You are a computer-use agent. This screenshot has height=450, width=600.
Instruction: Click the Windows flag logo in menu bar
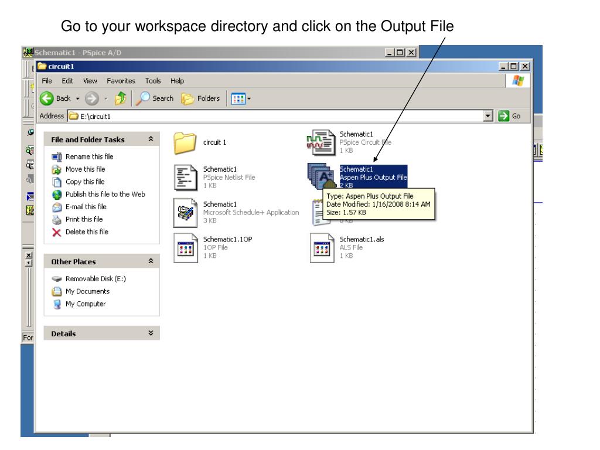pos(518,81)
